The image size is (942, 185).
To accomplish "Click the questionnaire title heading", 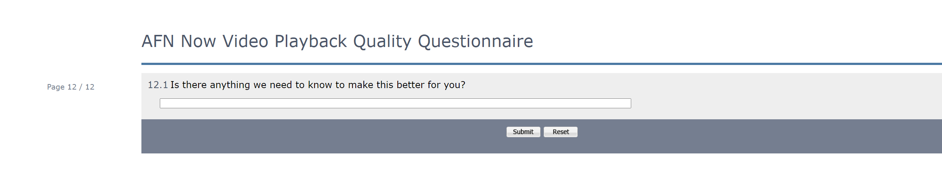I will click(337, 41).
